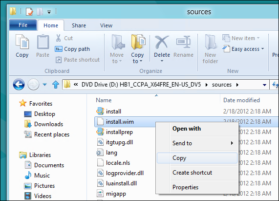Click the Cut scissors icon
This screenshot has height=201, width=279.
[58, 38]
